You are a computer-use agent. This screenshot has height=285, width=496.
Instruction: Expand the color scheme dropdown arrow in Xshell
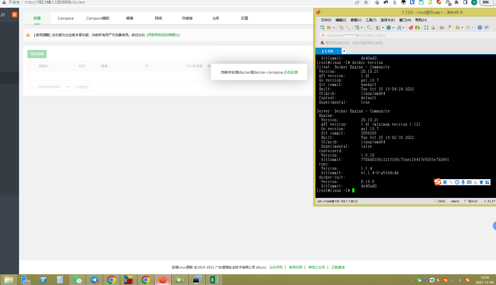pyautogui.click(x=383, y=28)
